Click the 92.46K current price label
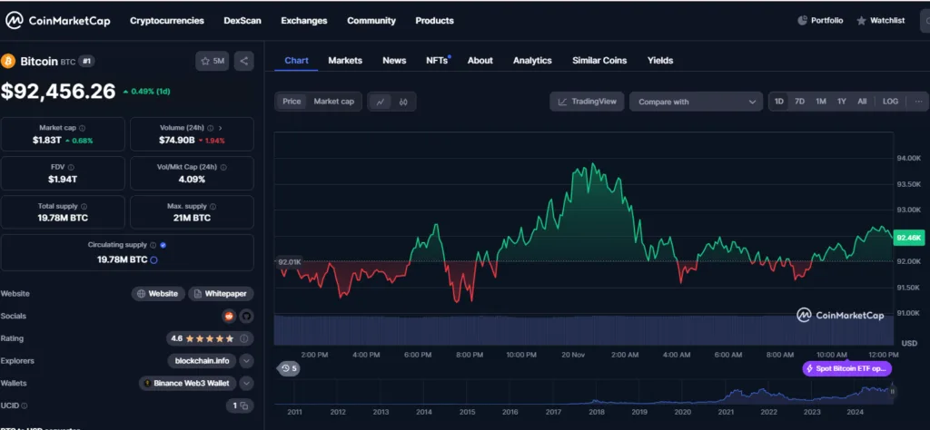 click(908, 238)
